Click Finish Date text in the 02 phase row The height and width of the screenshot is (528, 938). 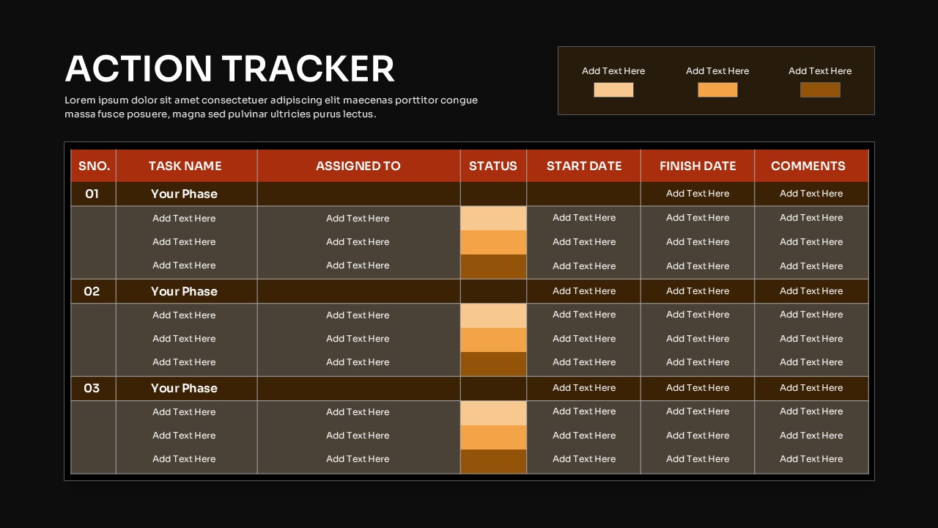pyautogui.click(x=698, y=291)
